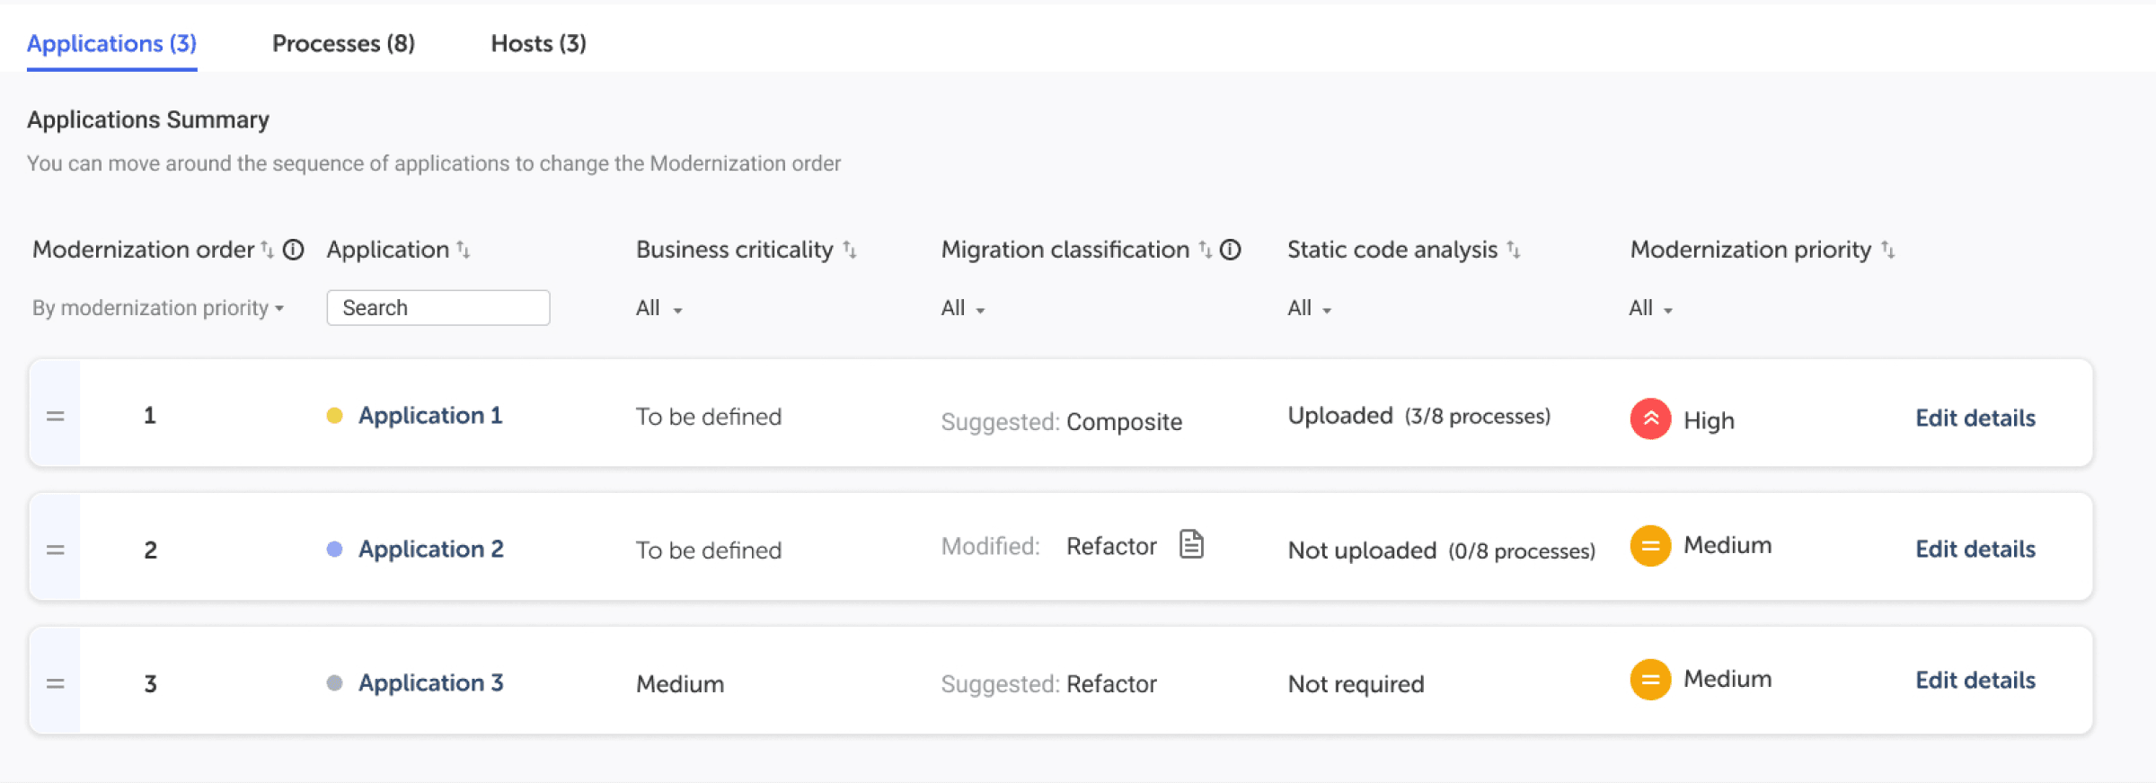Expand the Migration classification All filter
The height and width of the screenshot is (783, 2156).
pos(963,308)
